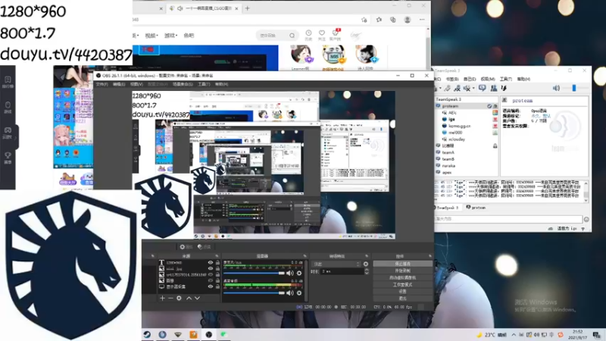Open OBS 场景集合 menu
This screenshot has width=606, height=341.
(183, 84)
